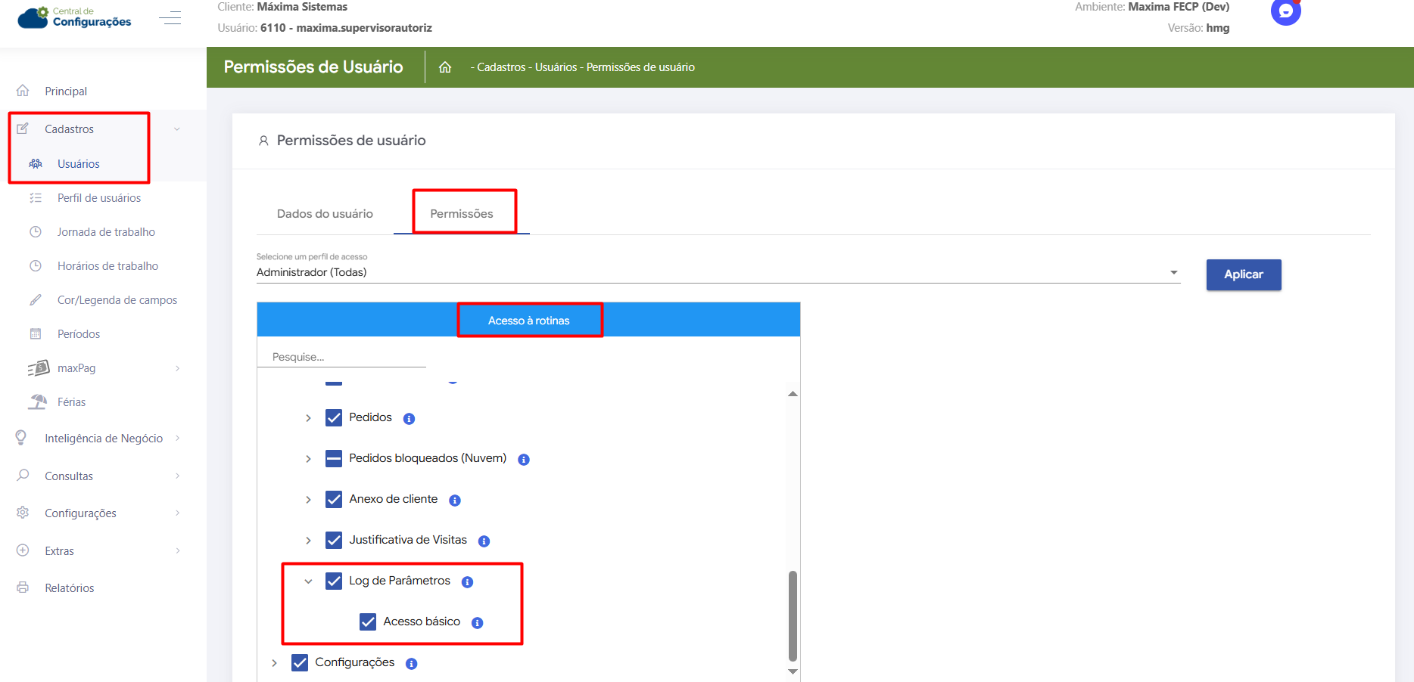Click the Períodos calendar icon
1414x682 pixels.
pyautogui.click(x=36, y=334)
